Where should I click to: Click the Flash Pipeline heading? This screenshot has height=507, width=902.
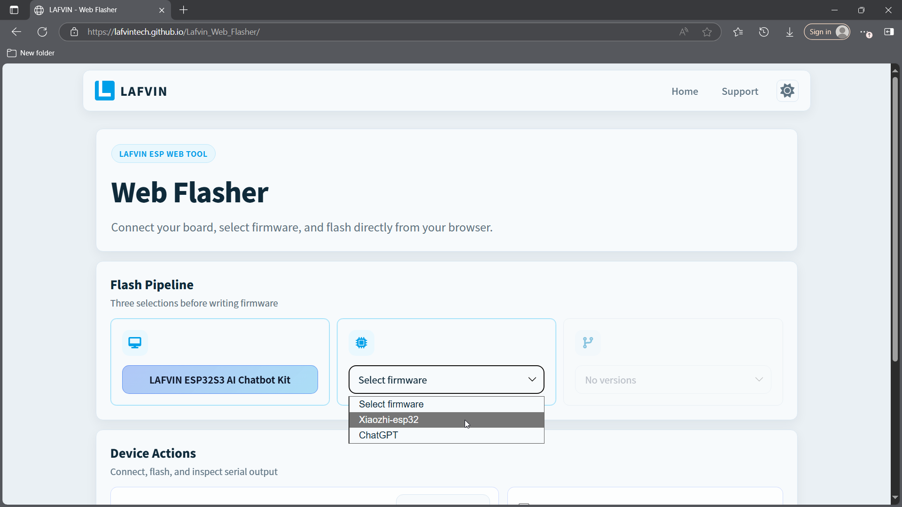(152, 285)
